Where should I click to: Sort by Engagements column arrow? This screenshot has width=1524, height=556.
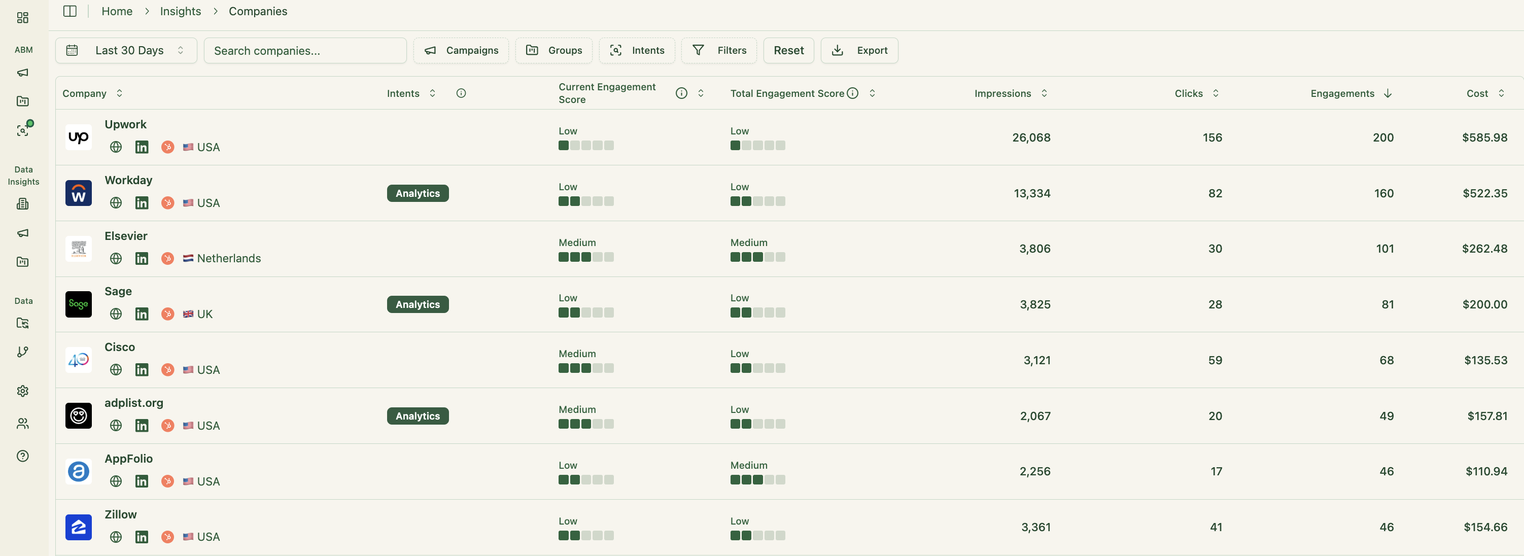point(1388,93)
